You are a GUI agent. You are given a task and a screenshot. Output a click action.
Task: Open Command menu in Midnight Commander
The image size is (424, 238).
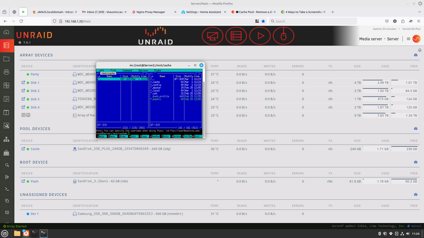127,70
